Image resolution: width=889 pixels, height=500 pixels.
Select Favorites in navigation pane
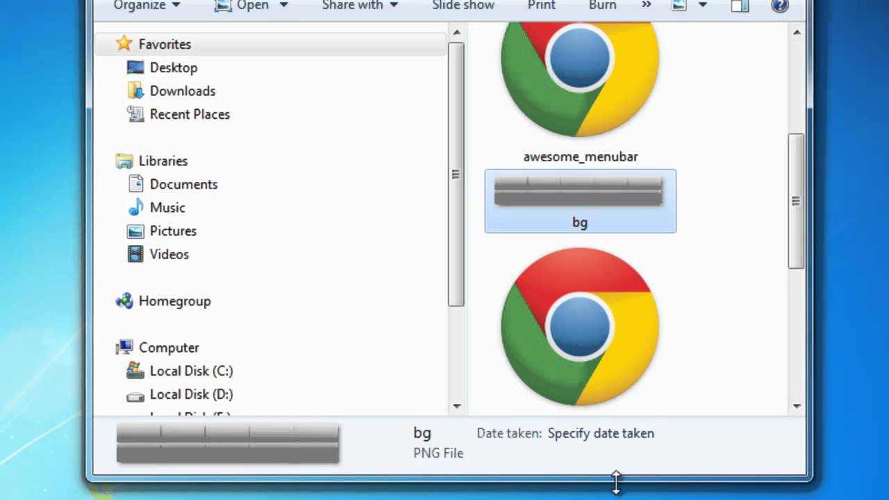165,44
